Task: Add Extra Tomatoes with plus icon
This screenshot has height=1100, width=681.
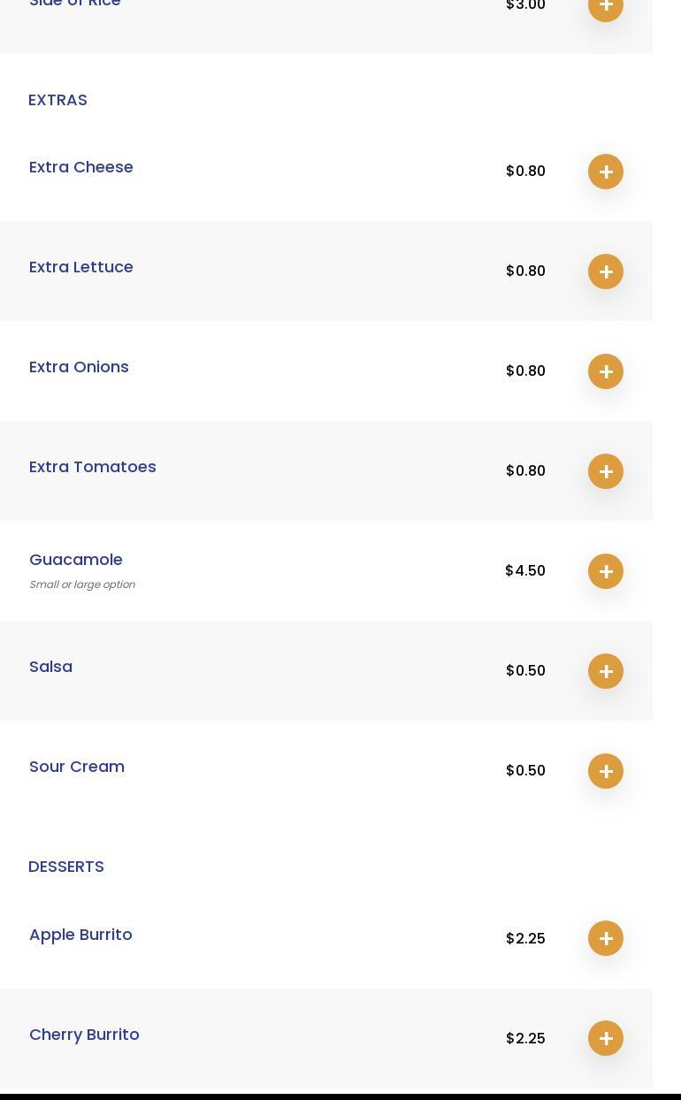Action: point(606,471)
